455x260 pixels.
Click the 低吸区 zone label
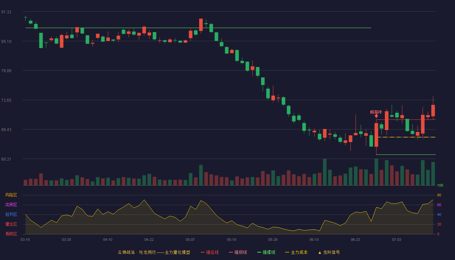coord(11,234)
